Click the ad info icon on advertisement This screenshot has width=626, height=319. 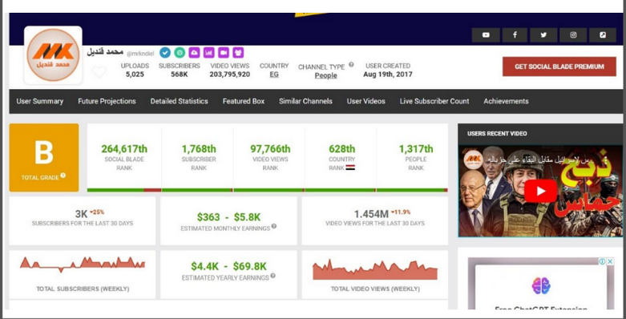[602, 261]
